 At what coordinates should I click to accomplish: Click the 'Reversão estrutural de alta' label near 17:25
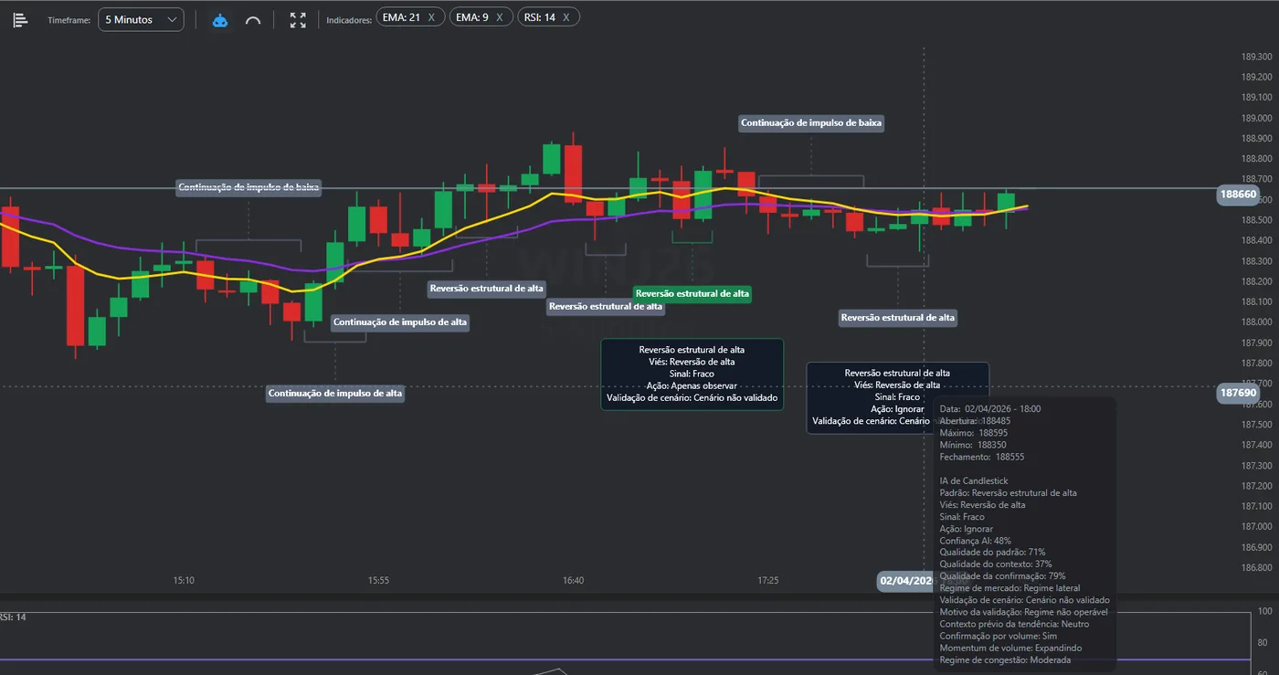pos(898,318)
